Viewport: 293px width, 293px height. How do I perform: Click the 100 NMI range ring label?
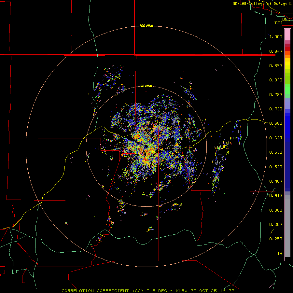coord(146,26)
